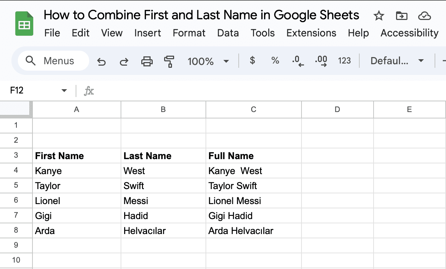Star this spreadsheet document

click(x=379, y=16)
